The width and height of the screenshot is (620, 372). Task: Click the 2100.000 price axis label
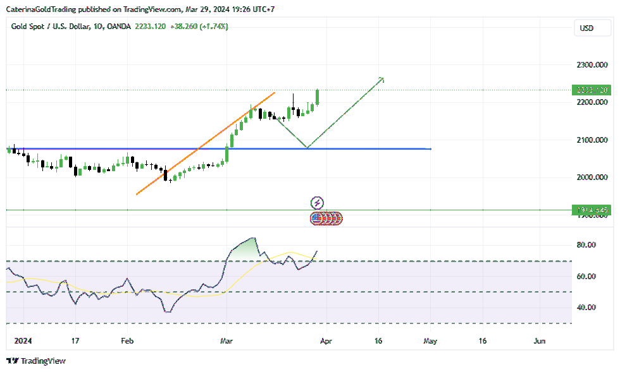coord(592,140)
